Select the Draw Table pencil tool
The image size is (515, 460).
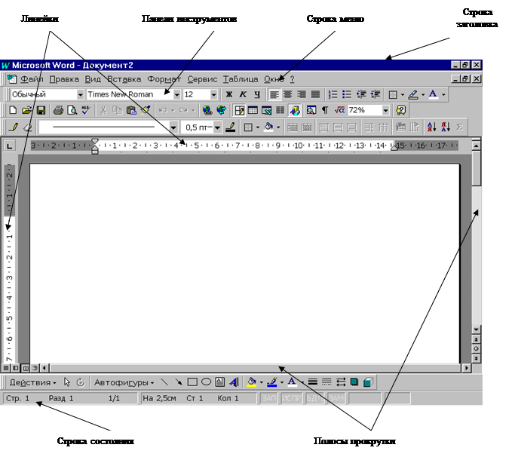[x=14, y=127]
